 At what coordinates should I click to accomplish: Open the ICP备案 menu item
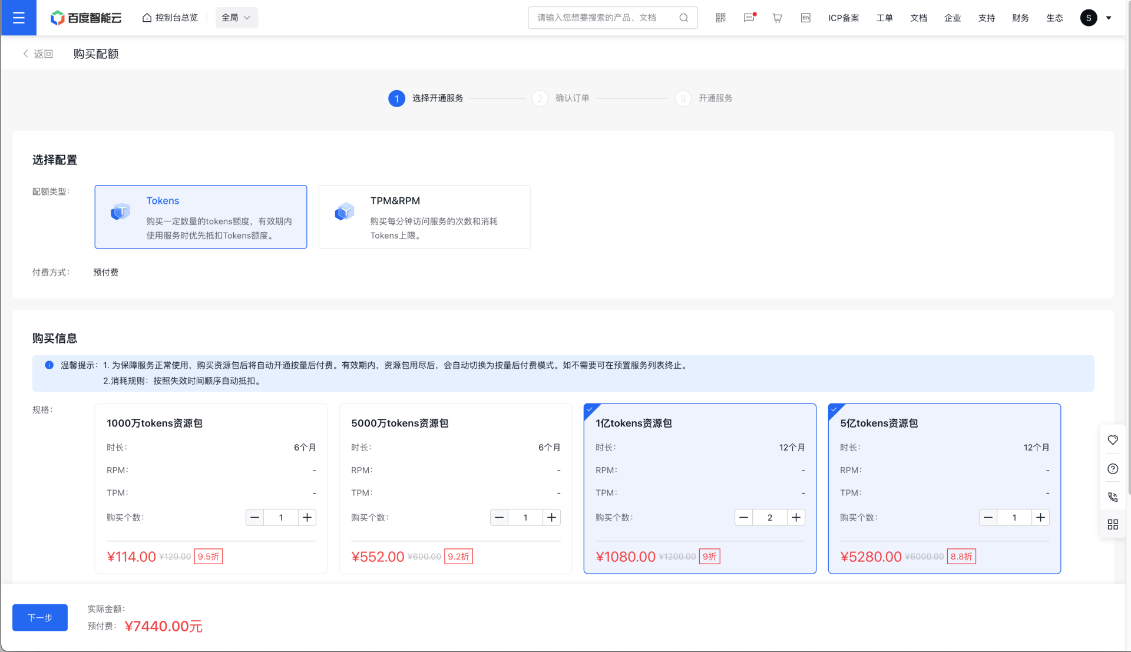click(x=843, y=18)
